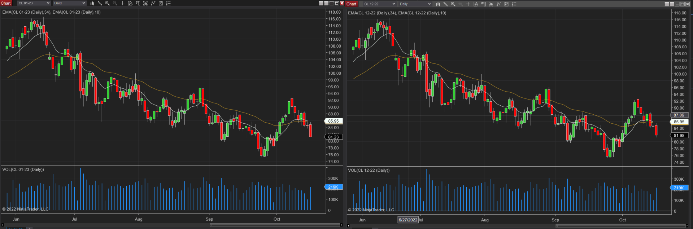This screenshot has height=229, width=693.
Task: Select EMA(CL 01-23 (Daily),34) indicator label
Action: coord(26,12)
